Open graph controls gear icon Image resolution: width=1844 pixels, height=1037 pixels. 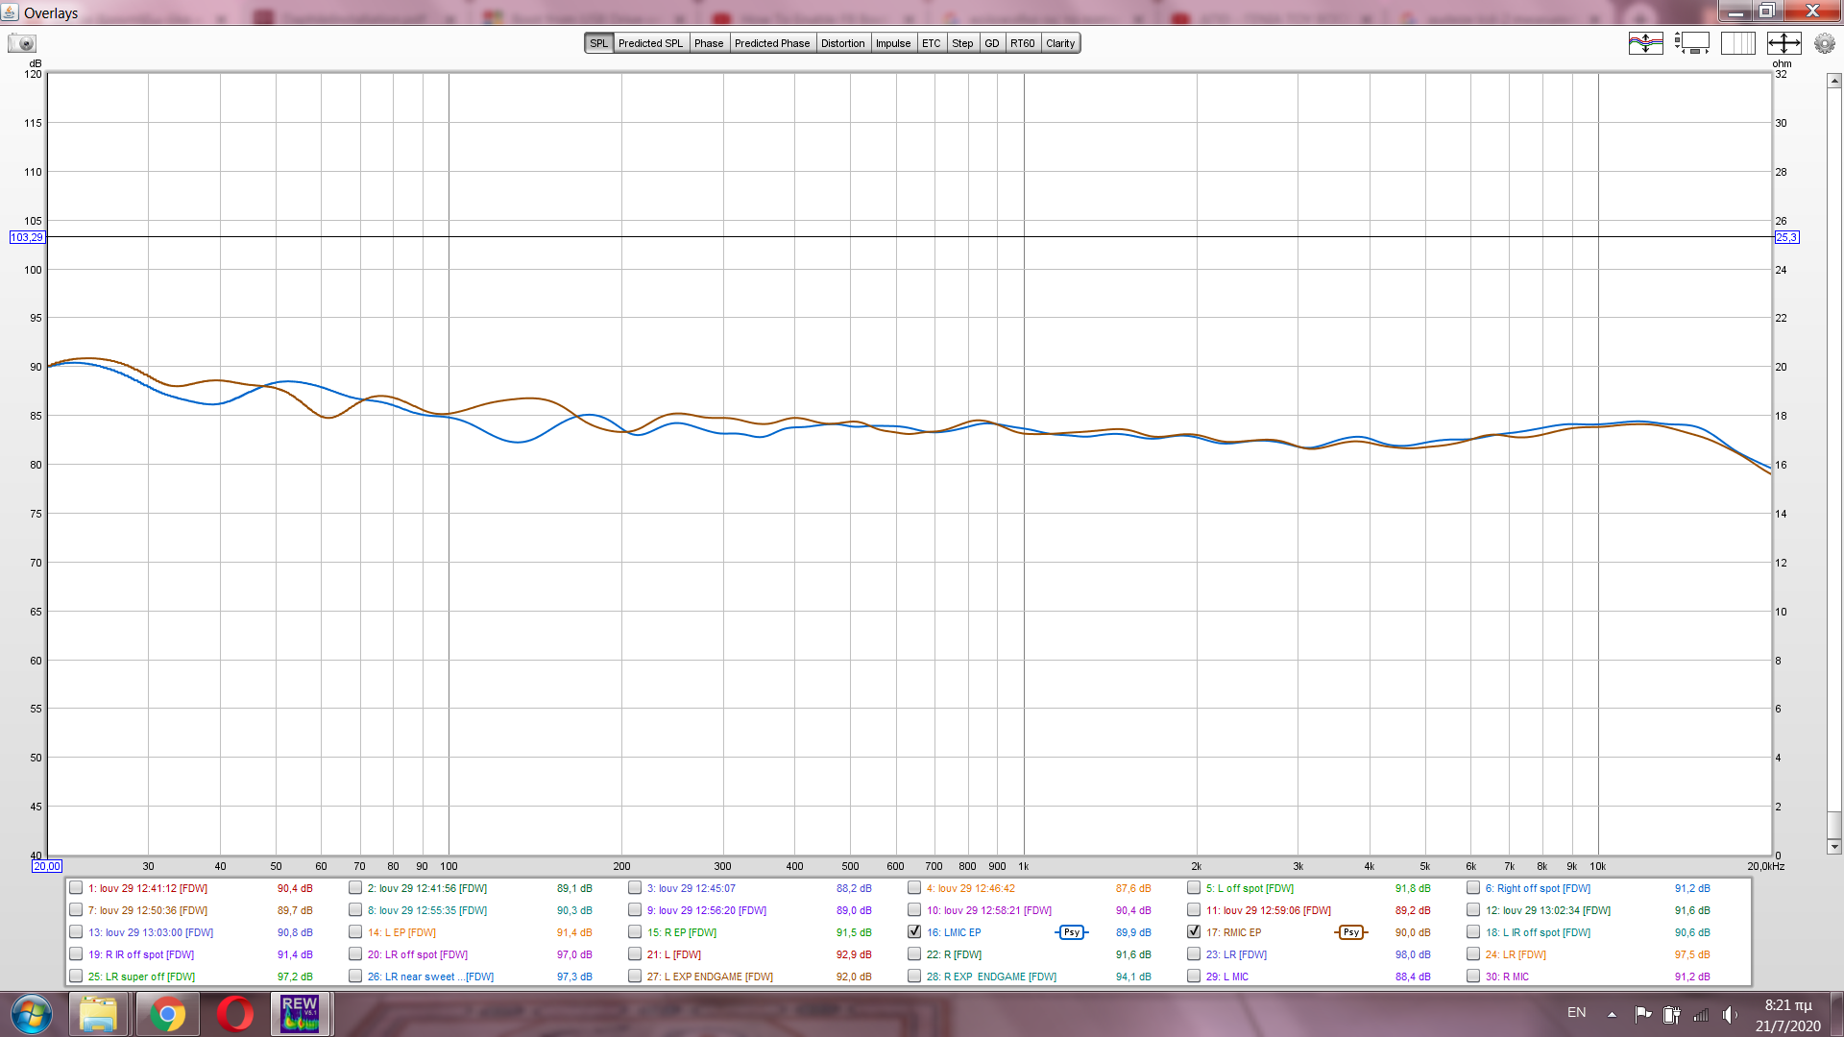(x=1824, y=43)
